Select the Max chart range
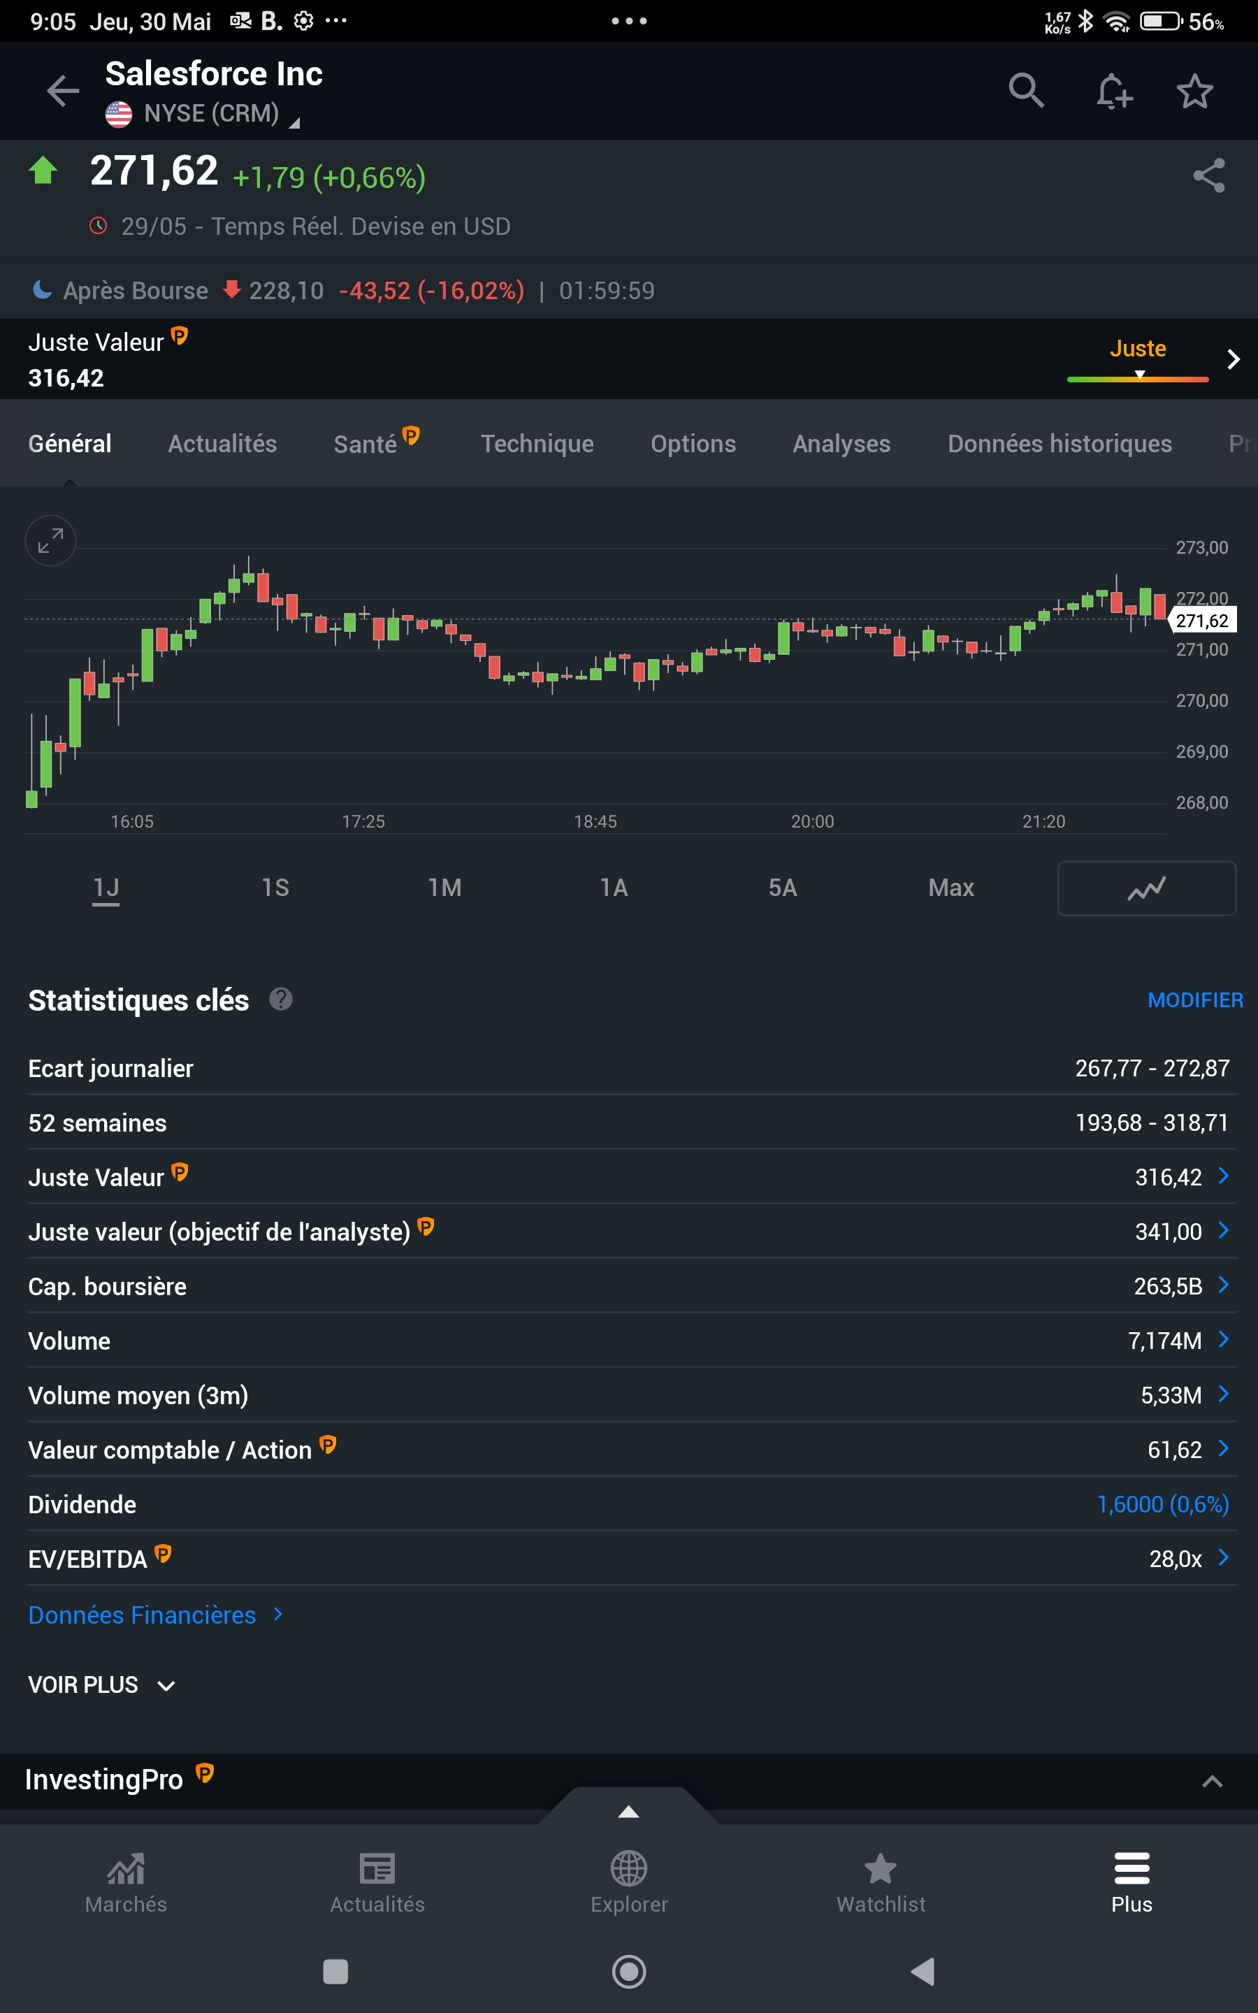This screenshot has width=1258, height=2013. [951, 888]
